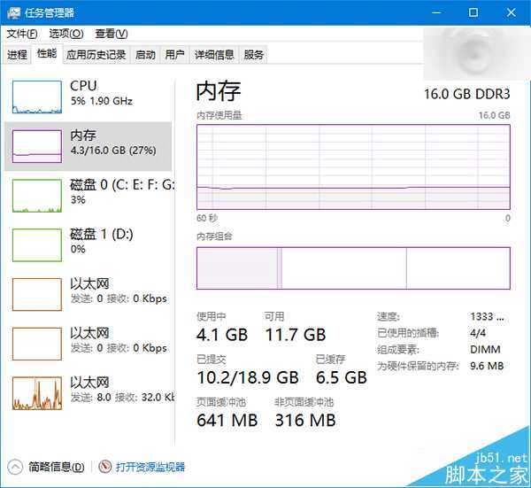This screenshot has width=531, height=488.
Task: Switch to the 进程 tab
Action: (17, 55)
